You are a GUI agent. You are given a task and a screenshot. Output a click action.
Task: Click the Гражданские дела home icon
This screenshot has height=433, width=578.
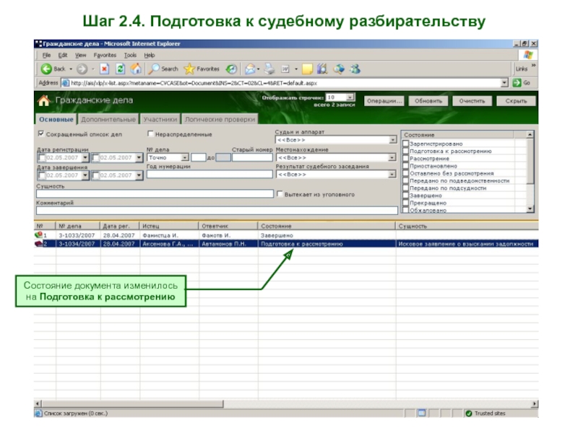click(x=44, y=101)
